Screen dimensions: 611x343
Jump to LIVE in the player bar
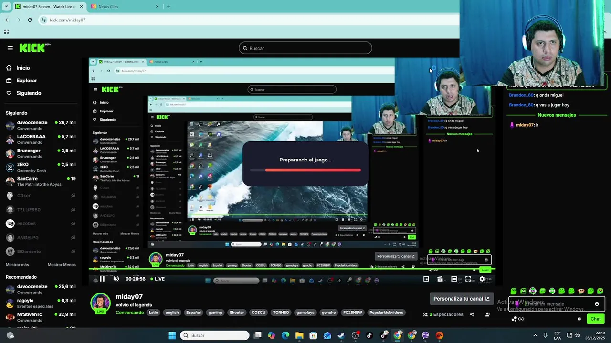point(158,279)
